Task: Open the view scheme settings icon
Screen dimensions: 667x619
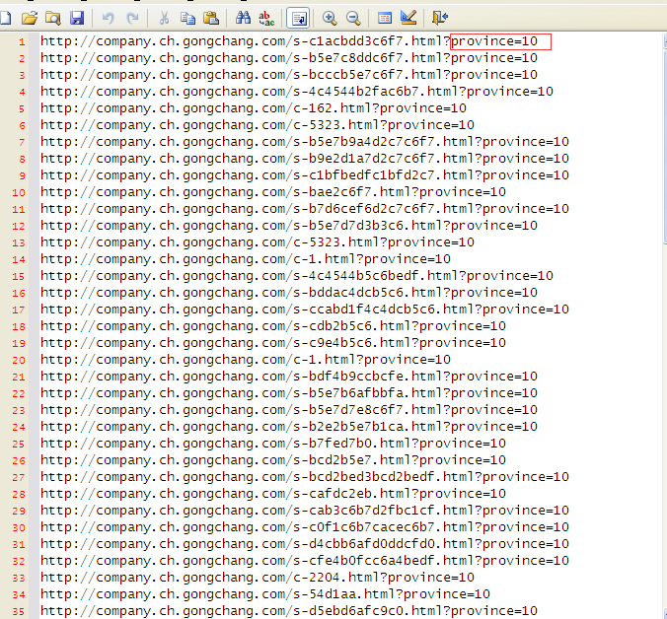Action: click(x=385, y=18)
